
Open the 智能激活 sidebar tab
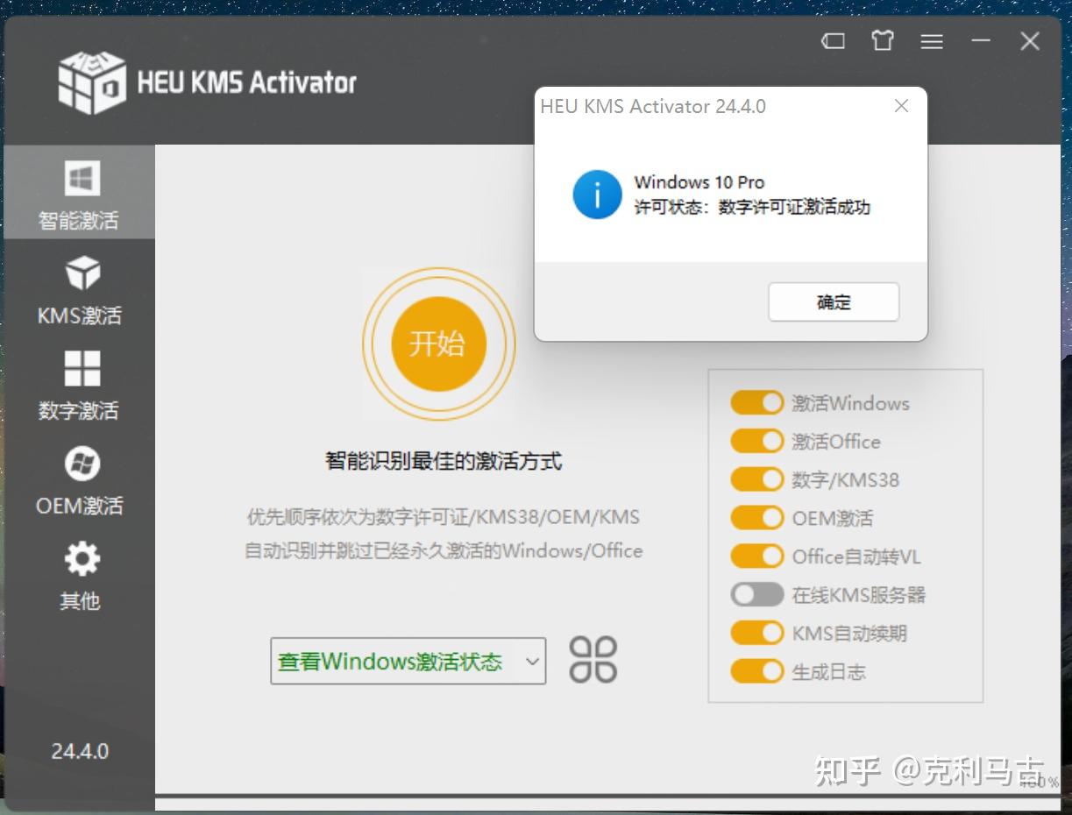point(79,193)
